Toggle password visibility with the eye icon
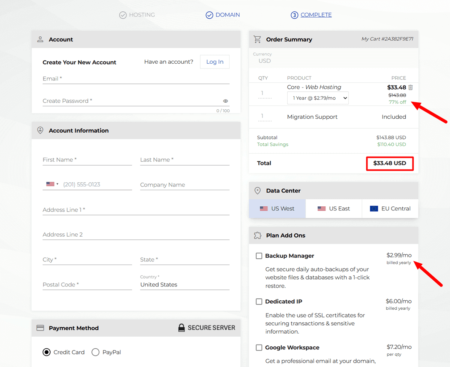The width and height of the screenshot is (450, 367). (x=225, y=101)
